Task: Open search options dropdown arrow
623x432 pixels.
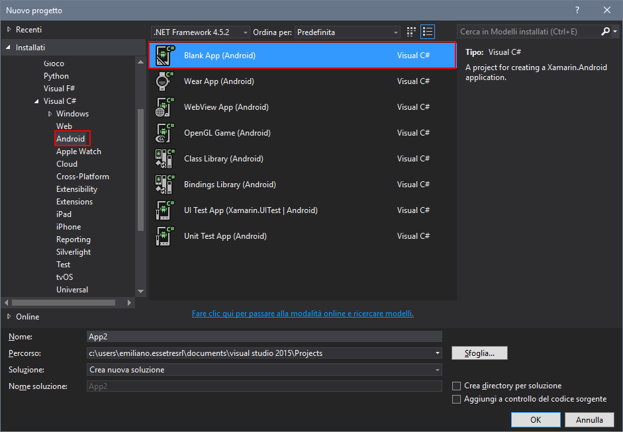Action: 615,31
